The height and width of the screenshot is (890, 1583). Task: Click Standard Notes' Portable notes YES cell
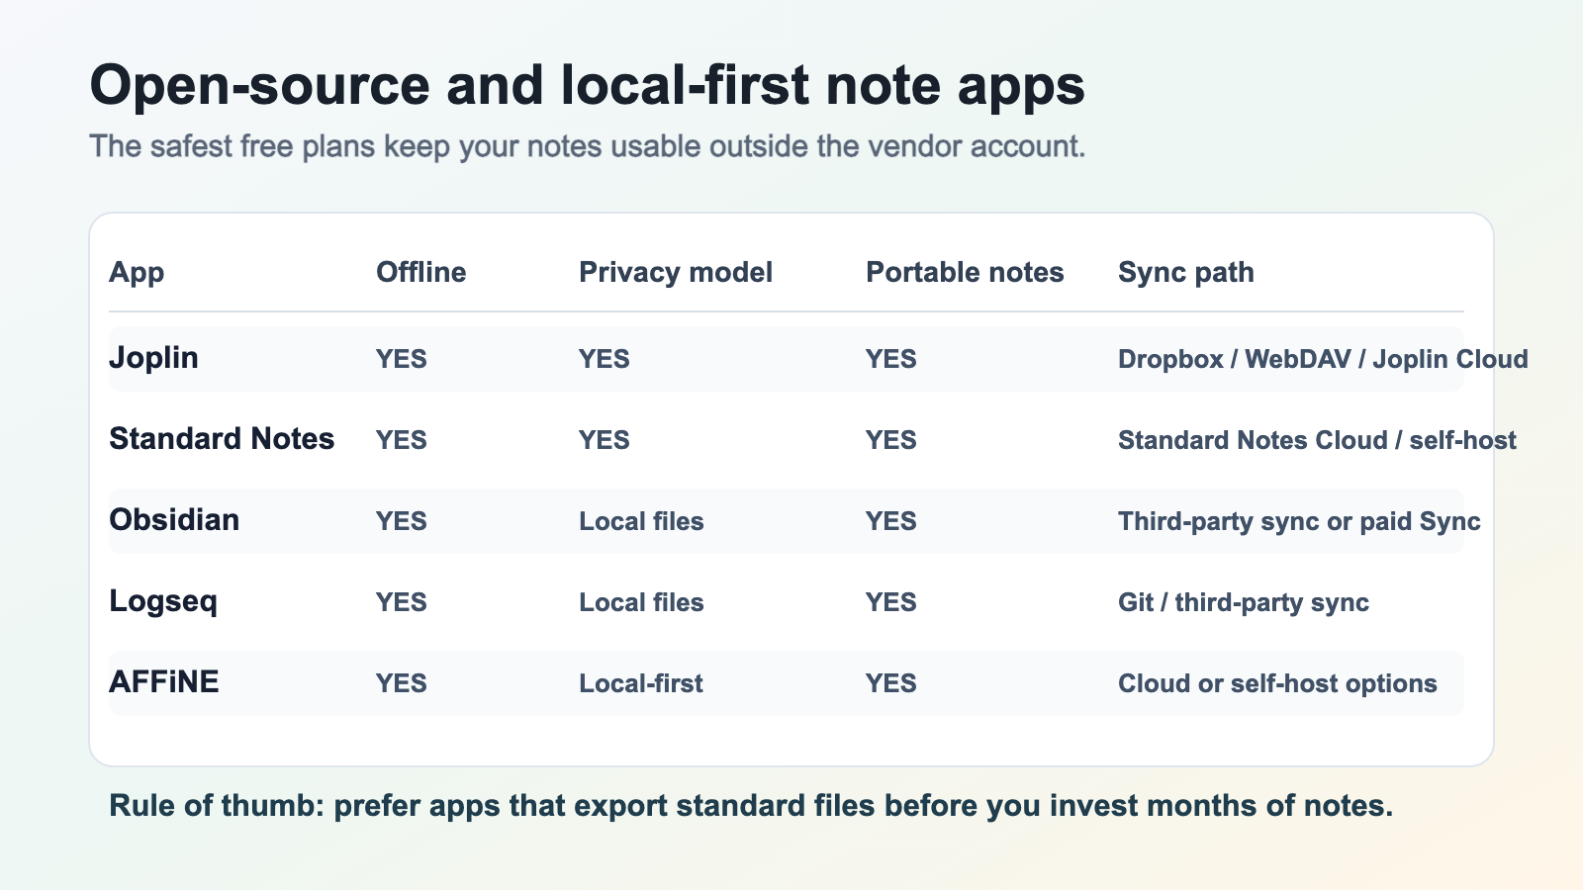tap(891, 440)
